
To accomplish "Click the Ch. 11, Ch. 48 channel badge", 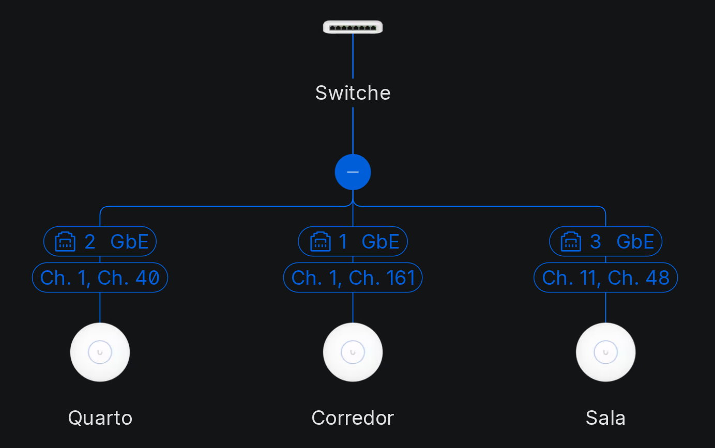I will [x=605, y=277].
